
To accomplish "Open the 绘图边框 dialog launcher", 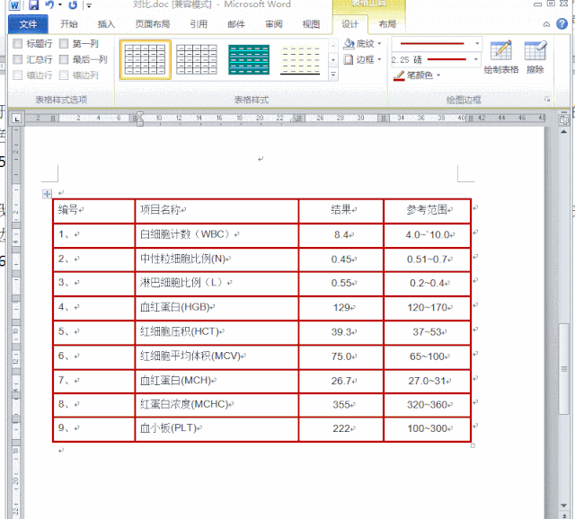I will click(547, 100).
